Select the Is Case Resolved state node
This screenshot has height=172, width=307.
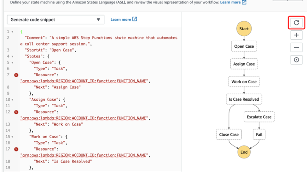click(244, 99)
